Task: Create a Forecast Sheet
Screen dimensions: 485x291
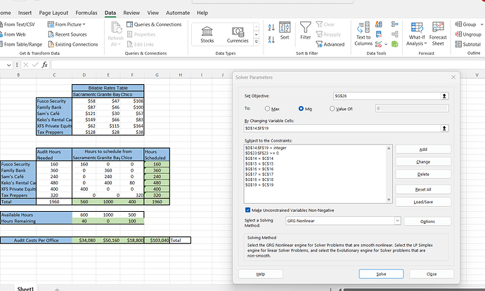Action: [x=438, y=34]
